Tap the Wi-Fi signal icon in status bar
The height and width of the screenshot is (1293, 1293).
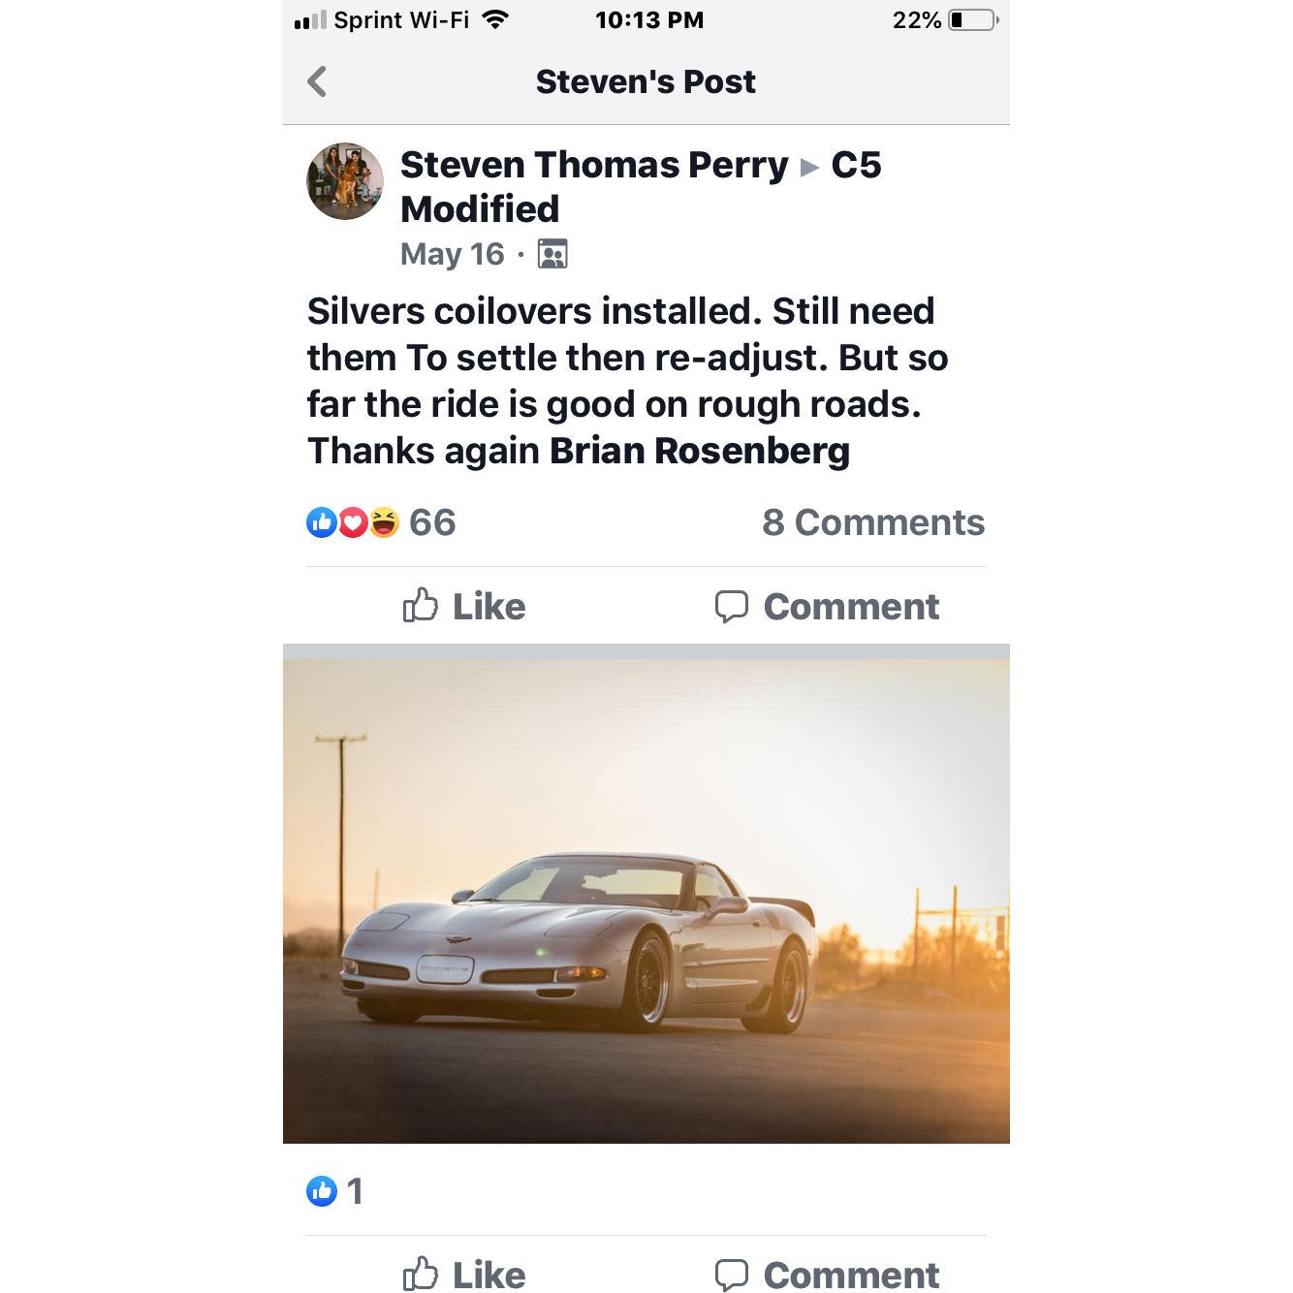495,20
